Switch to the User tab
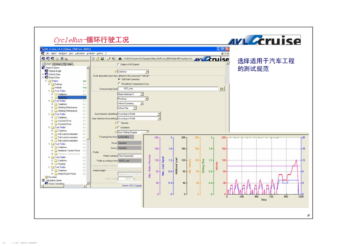This screenshot has height=246, width=347. tap(58, 64)
